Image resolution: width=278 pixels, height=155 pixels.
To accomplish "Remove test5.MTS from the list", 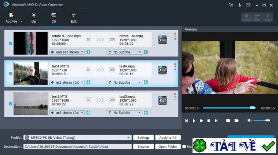I will (x=175, y=94).
